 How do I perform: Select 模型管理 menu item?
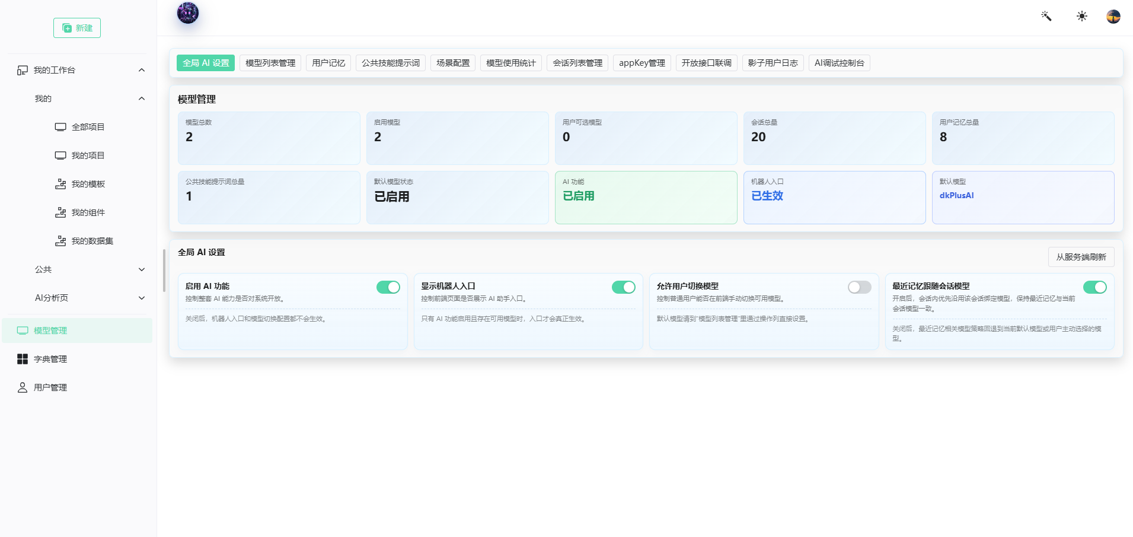coord(77,331)
